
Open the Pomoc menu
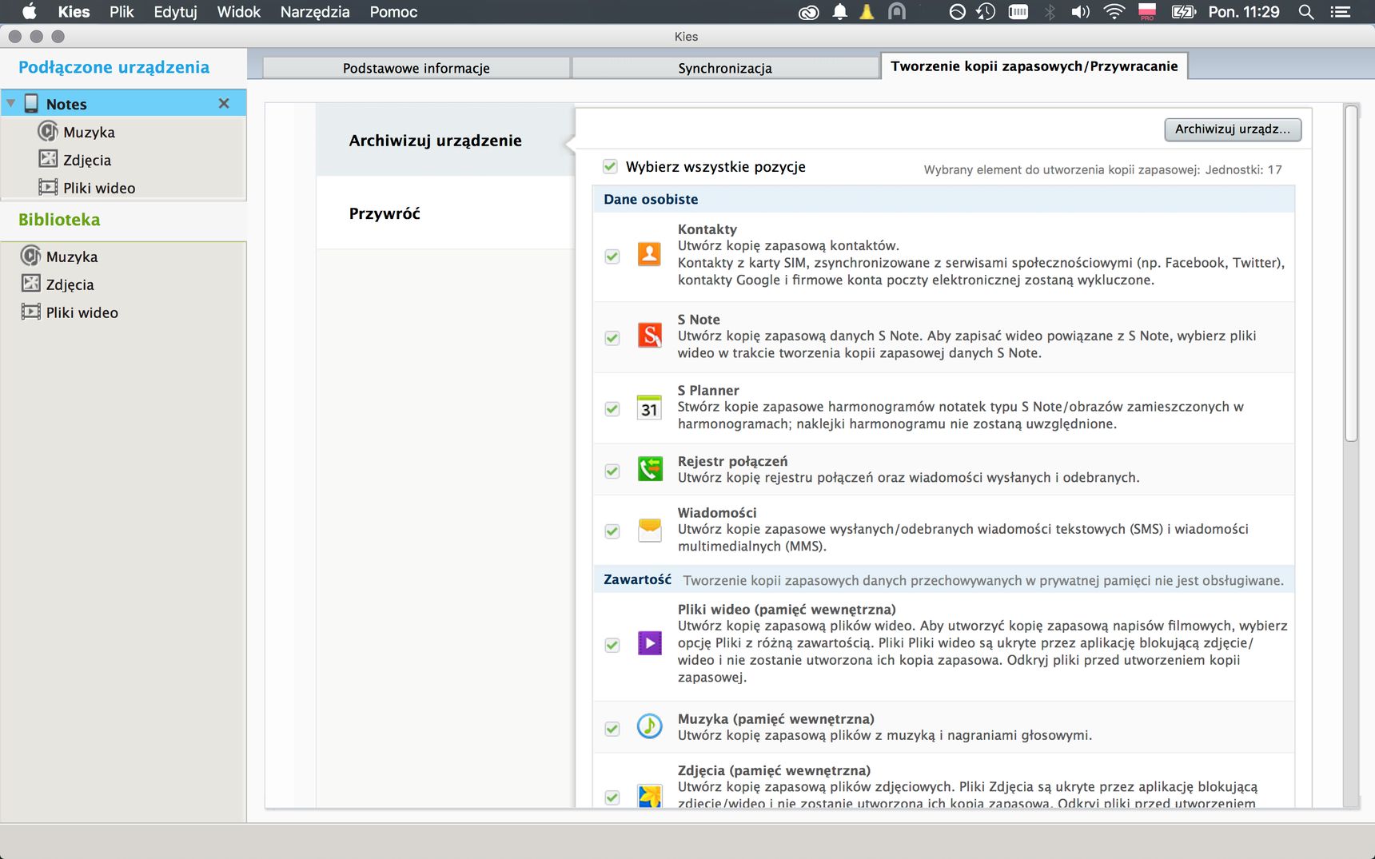[393, 12]
